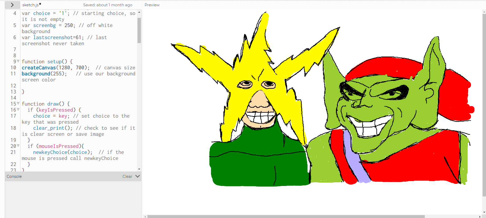Expand the sidebar file list chevron
486x218 pixels.
[12, 5]
